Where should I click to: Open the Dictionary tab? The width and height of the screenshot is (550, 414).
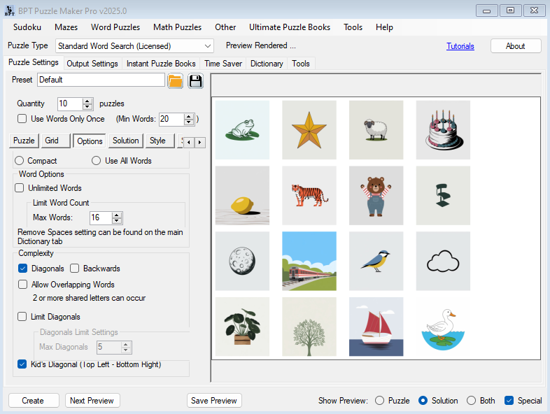pyautogui.click(x=267, y=64)
